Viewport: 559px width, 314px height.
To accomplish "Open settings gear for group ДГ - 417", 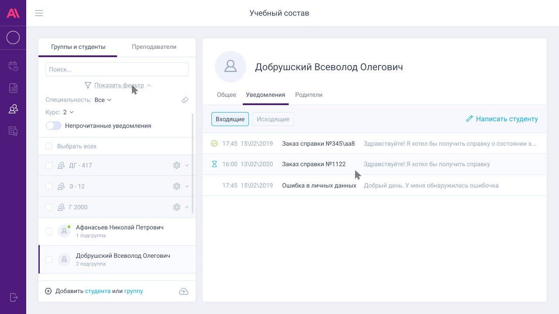I will coord(176,165).
